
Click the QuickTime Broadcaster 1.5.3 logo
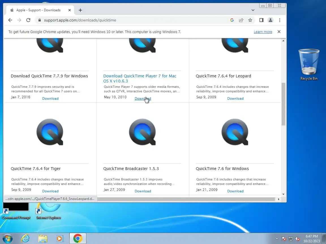[142, 132]
